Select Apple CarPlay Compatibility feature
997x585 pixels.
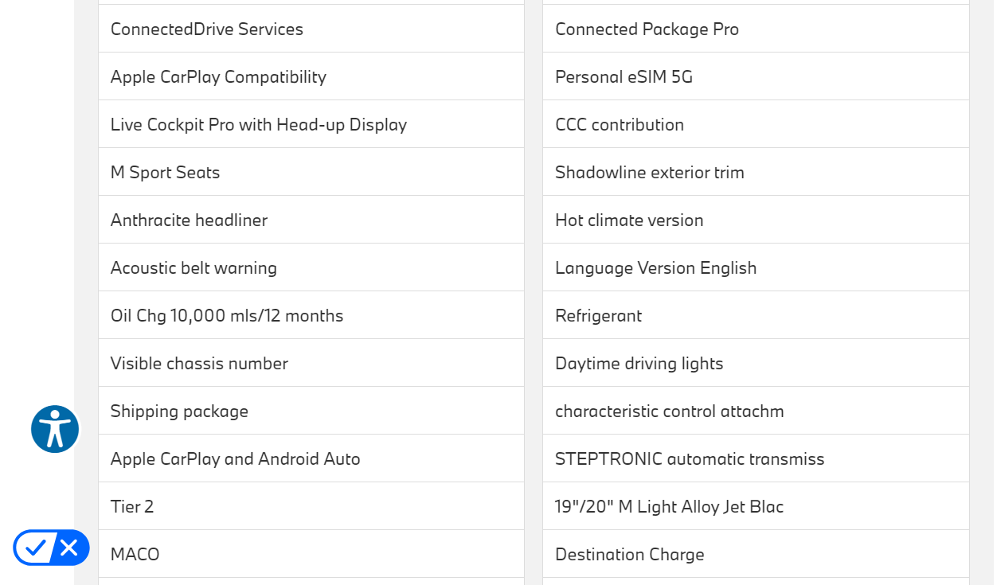[218, 77]
